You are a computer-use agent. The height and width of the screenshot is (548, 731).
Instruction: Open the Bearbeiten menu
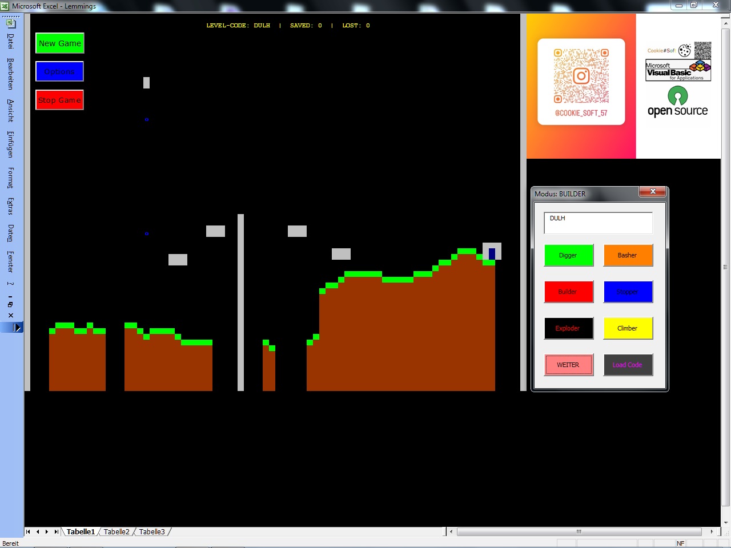[x=11, y=74]
